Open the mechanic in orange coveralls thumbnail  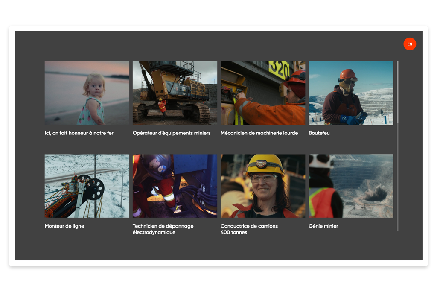click(262, 93)
